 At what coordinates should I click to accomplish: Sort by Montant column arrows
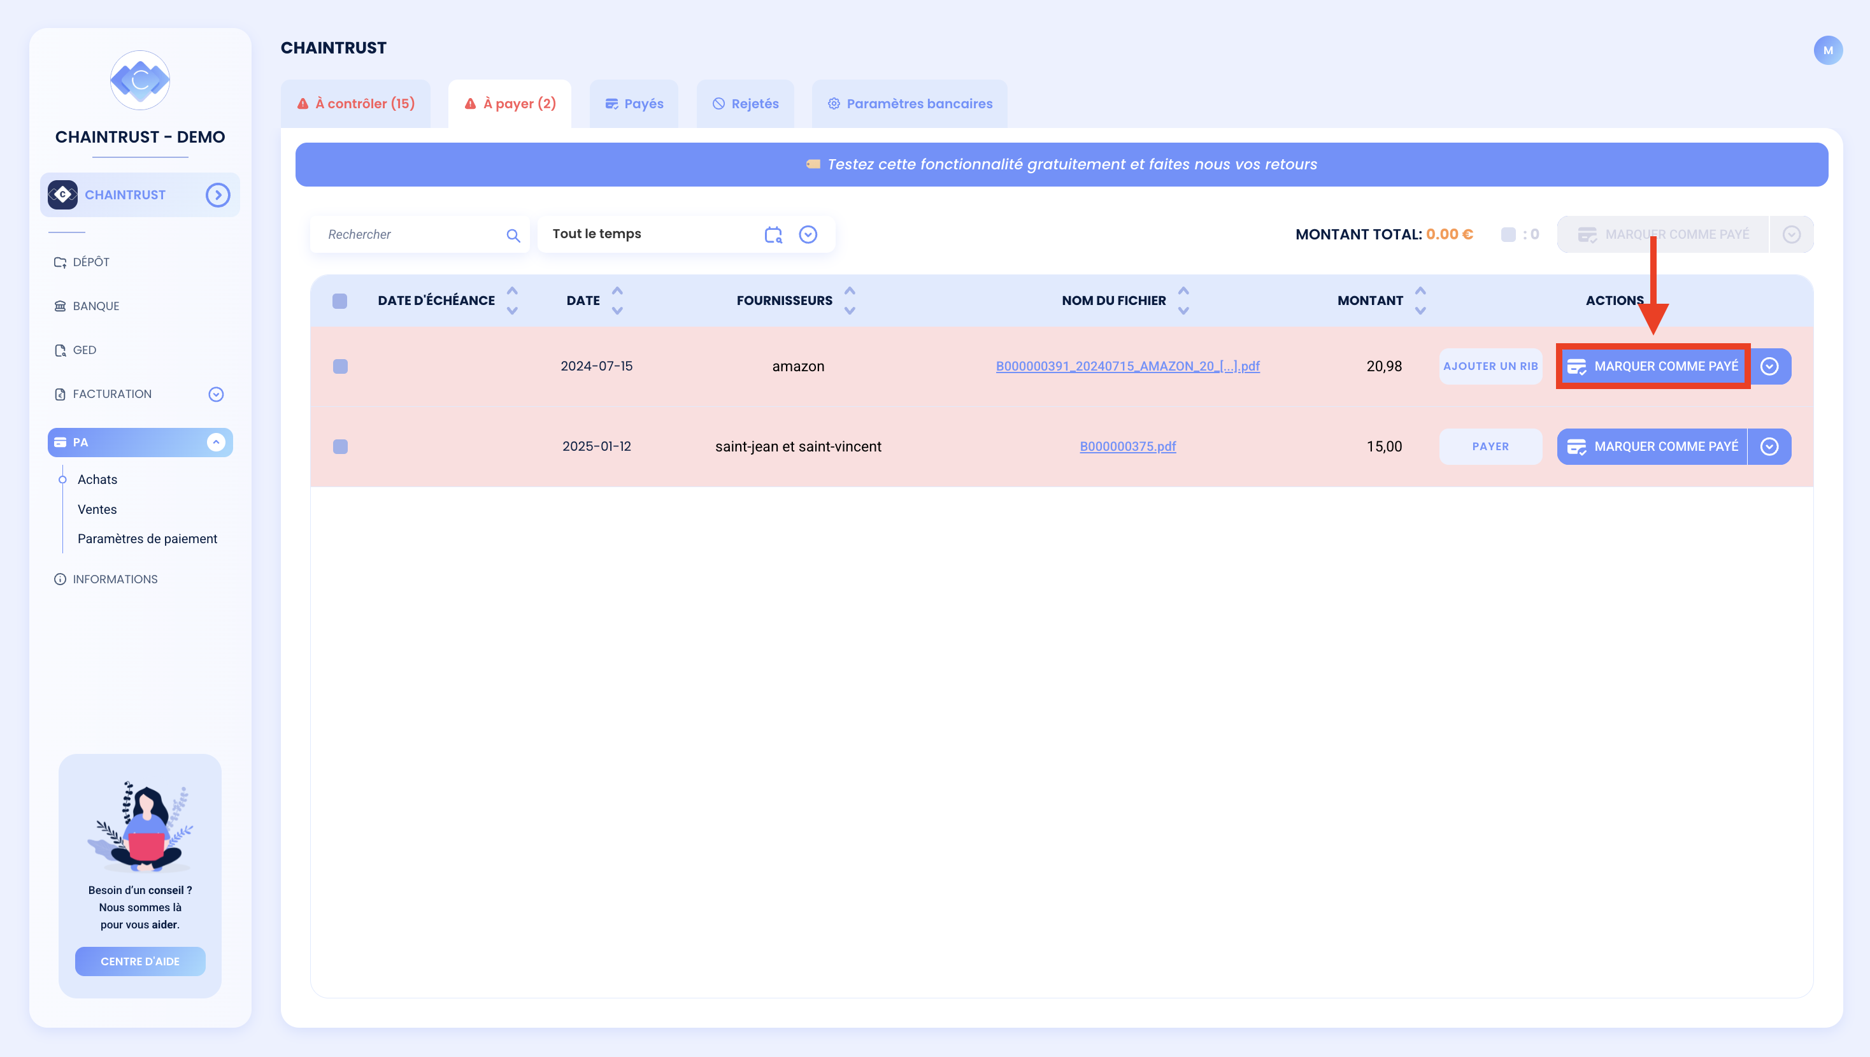click(x=1420, y=301)
